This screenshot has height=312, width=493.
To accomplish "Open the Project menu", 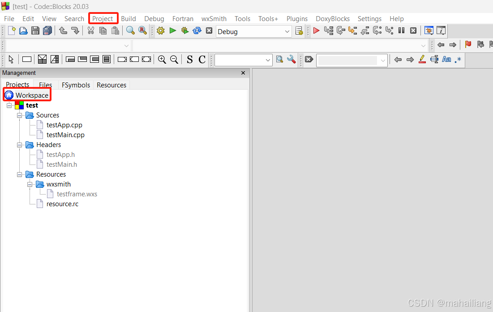I will click(x=103, y=18).
